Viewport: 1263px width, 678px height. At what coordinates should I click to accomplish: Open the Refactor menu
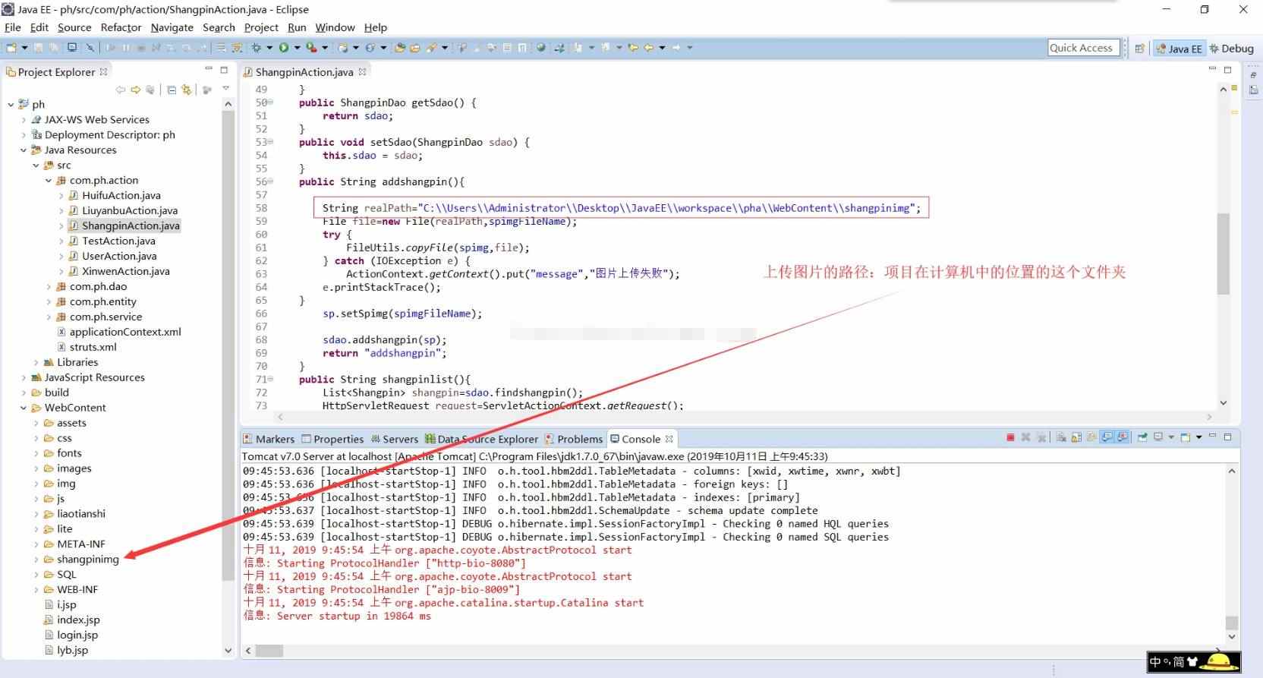click(x=121, y=27)
